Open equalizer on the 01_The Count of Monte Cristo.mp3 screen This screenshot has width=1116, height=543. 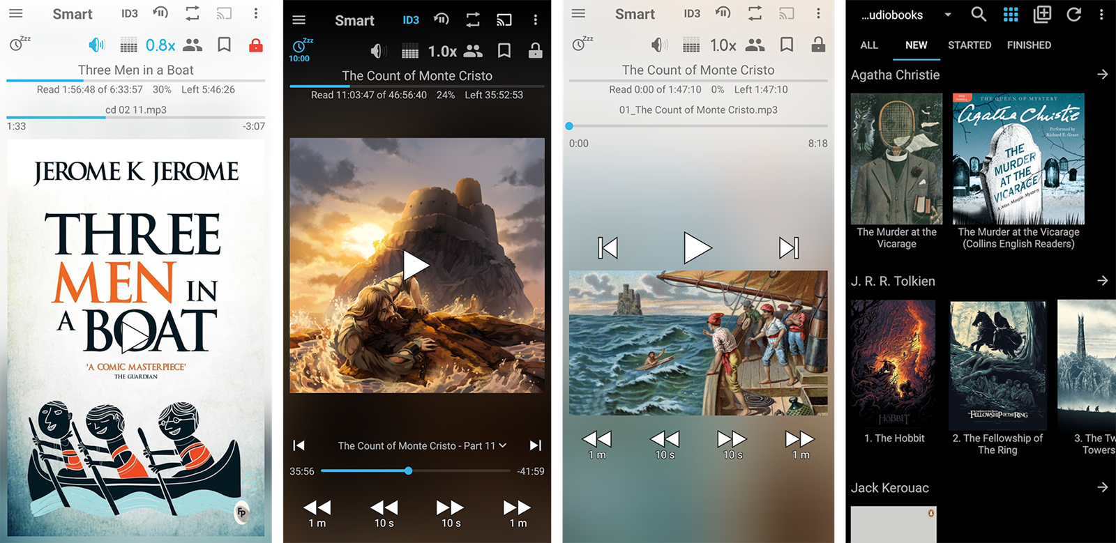(691, 46)
